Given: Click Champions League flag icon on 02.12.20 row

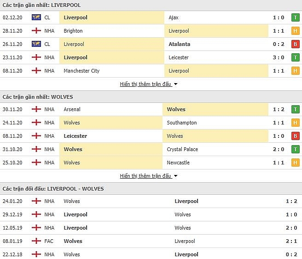Looking at the screenshot, I should [36, 17].
